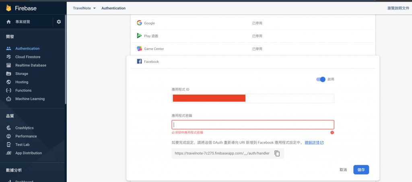Click the red error icon under secret field
This screenshot has height=182, width=412.
pos(332,132)
